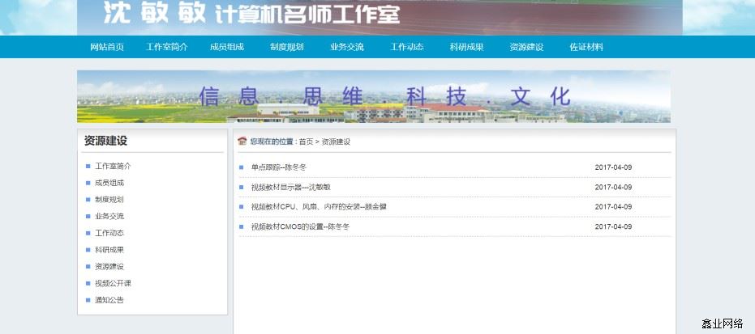The height and width of the screenshot is (334, 755).
Task: Open the CPU、风扇、内存的安装 video article
Action: click(x=319, y=207)
